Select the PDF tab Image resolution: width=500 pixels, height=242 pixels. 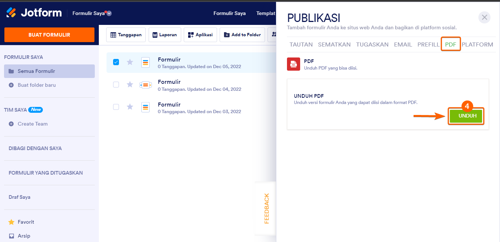coord(451,44)
